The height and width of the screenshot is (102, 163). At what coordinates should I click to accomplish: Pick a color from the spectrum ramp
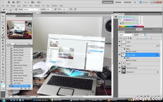pyautogui.click(x=131, y=26)
